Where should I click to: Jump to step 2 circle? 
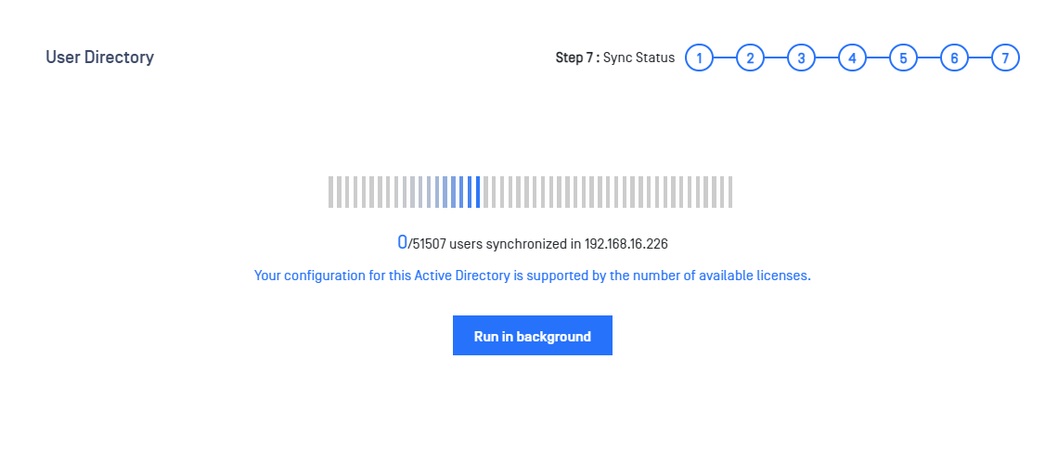[750, 58]
